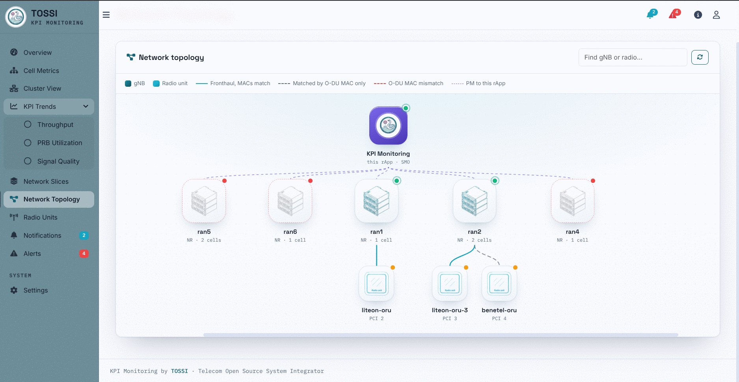Open Radio Units page
This screenshot has width=739, height=382.
pos(49,217)
